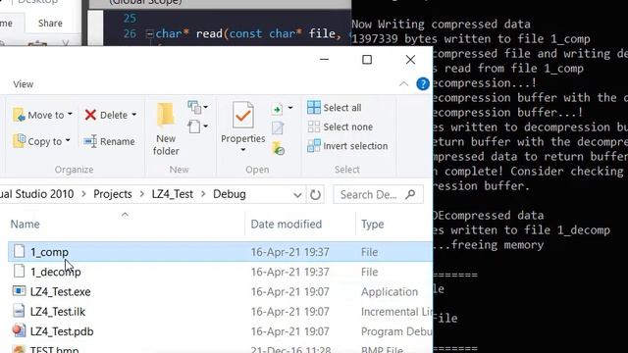
Task: Click the Rename button
Action: pos(109,141)
